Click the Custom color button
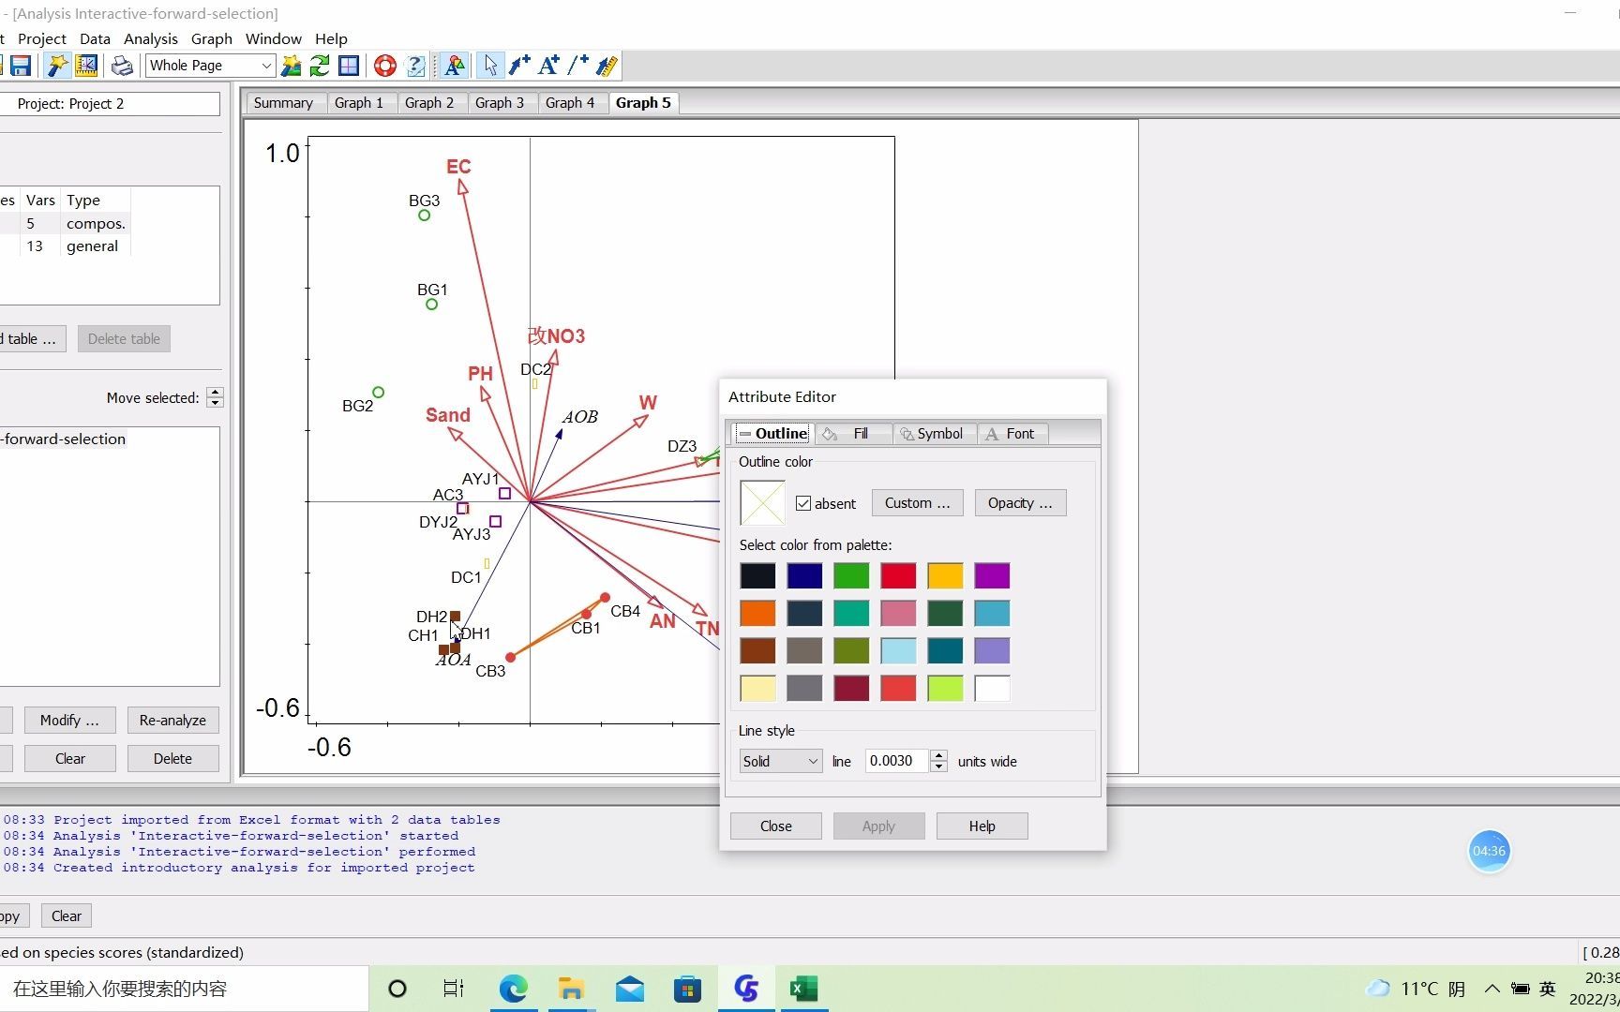The height and width of the screenshot is (1012, 1620). pos(917,503)
